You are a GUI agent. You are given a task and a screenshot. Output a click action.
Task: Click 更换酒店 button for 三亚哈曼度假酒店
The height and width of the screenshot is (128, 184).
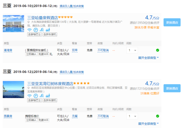pyautogui.click(x=172, y=22)
